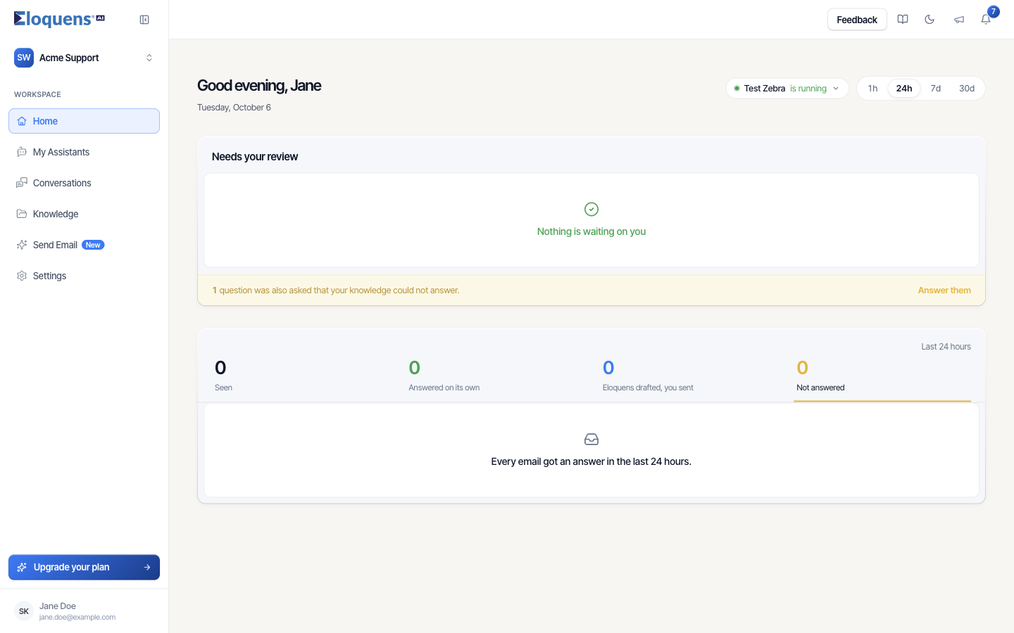Click the Feedback button
1014x633 pixels.
(857, 20)
